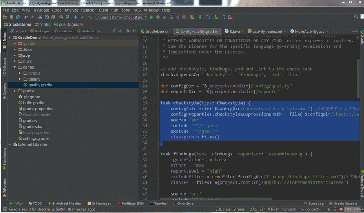Screen dimensions: 364x213
Task: Navigate Forward with the right arrow icon
Action: 82,17
